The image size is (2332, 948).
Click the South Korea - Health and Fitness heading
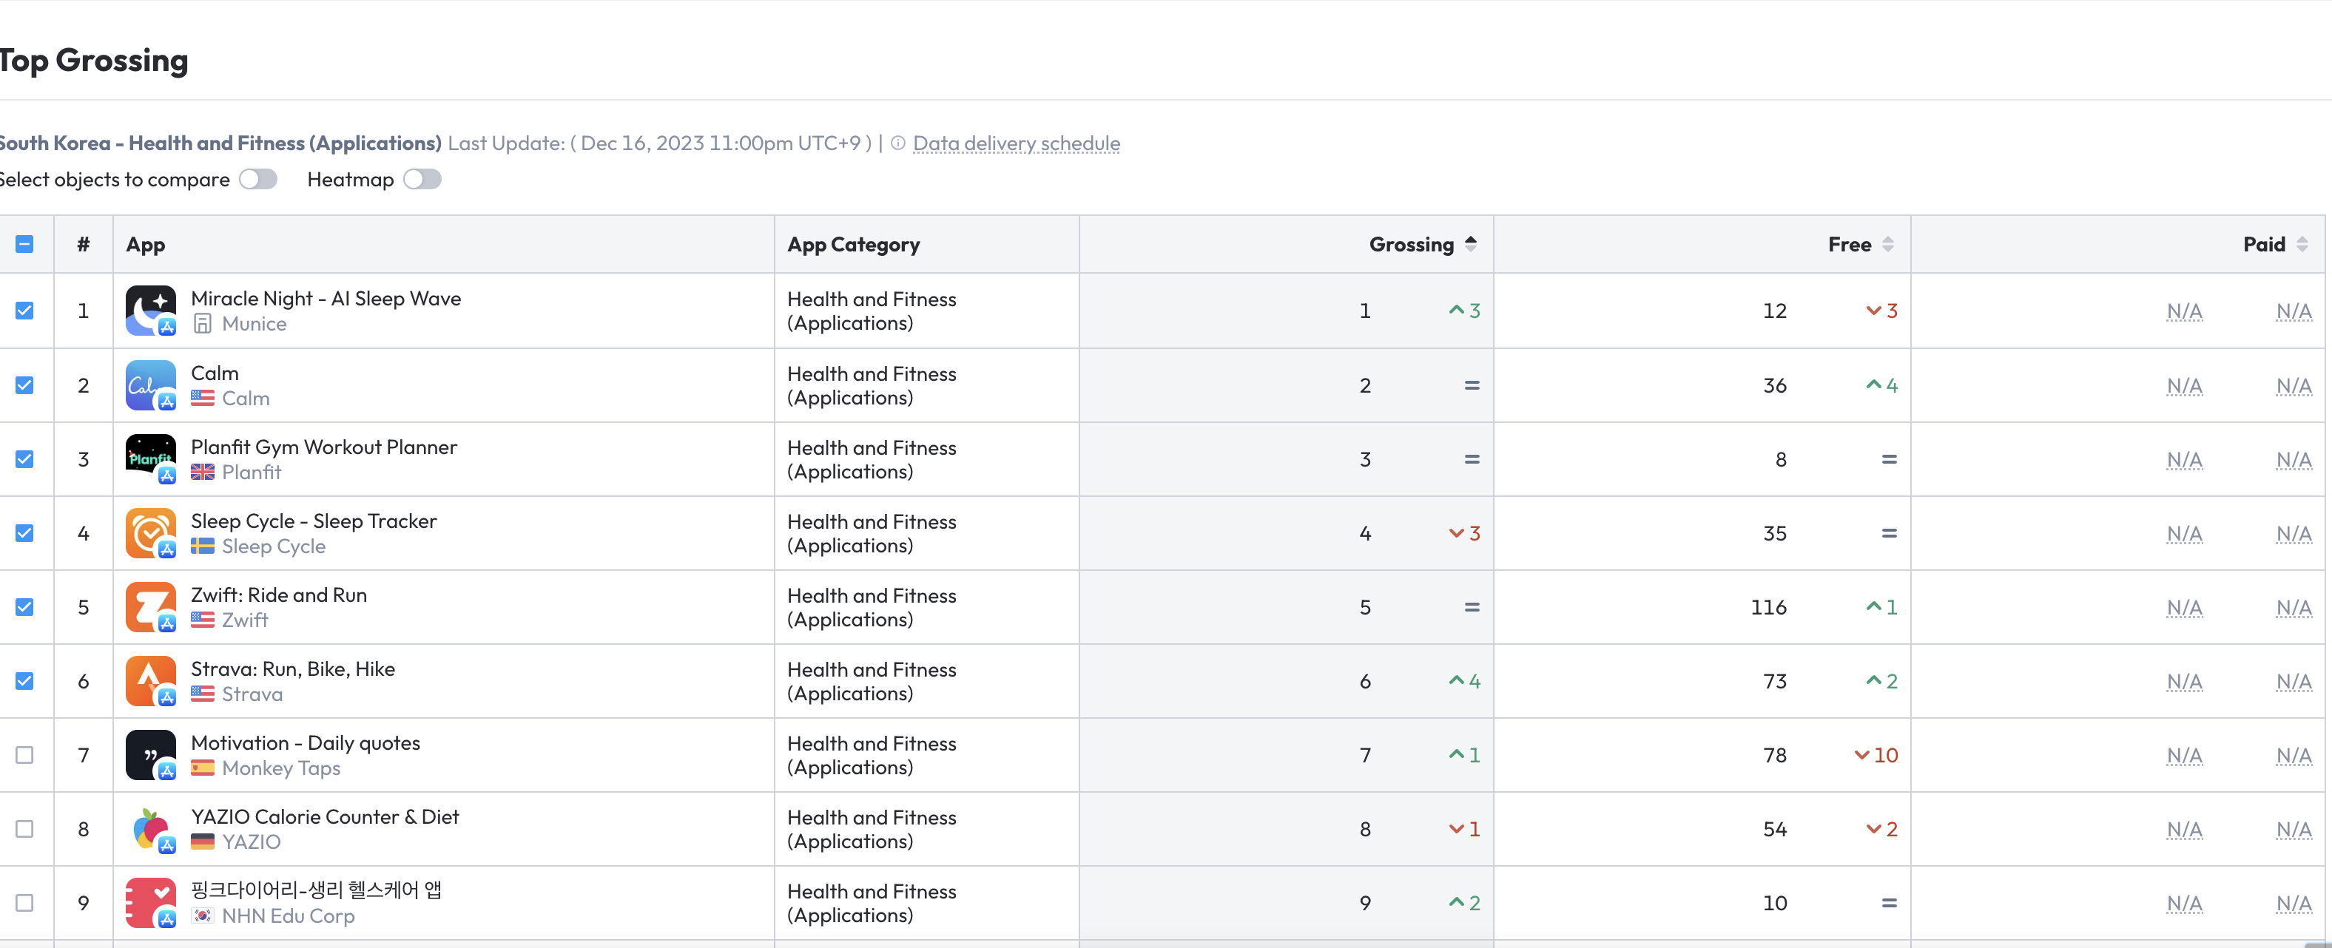220,143
